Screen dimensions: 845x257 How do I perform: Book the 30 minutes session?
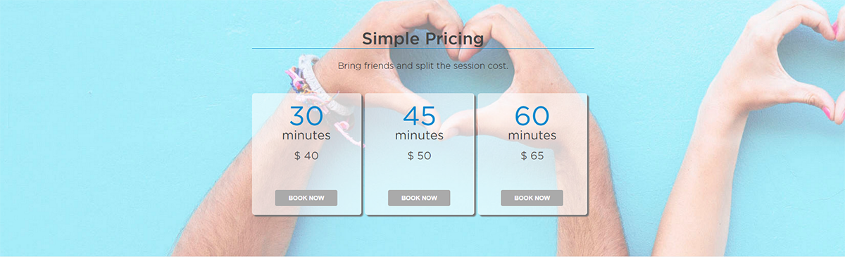click(306, 198)
